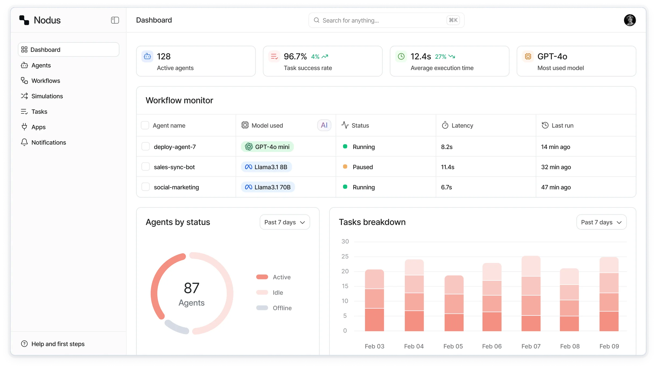Open Help and first steps link
Viewport: 656px width, 368px height.
coord(53,344)
